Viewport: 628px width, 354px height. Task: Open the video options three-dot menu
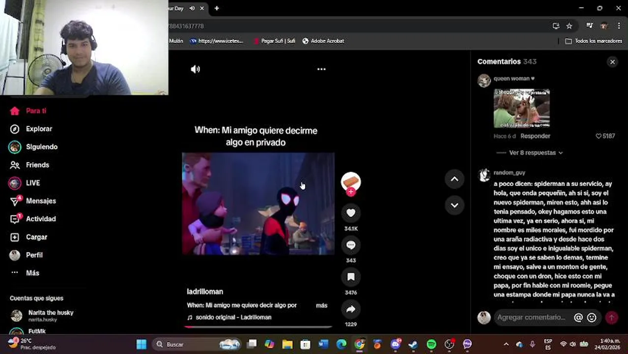click(x=321, y=69)
